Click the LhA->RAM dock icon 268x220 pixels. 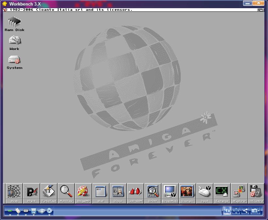(x=135, y=193)
